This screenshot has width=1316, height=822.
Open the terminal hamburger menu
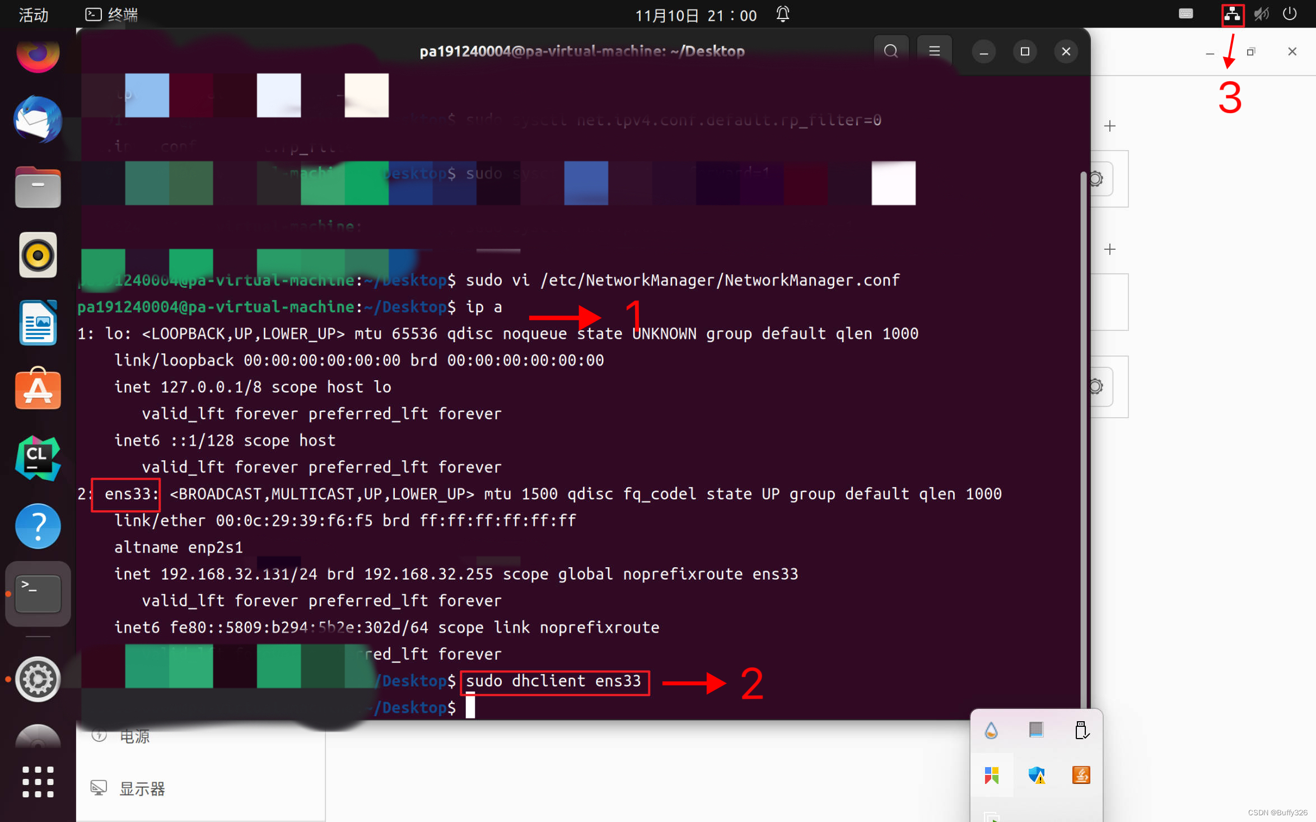pyautogui.click(x=934, y=51)
